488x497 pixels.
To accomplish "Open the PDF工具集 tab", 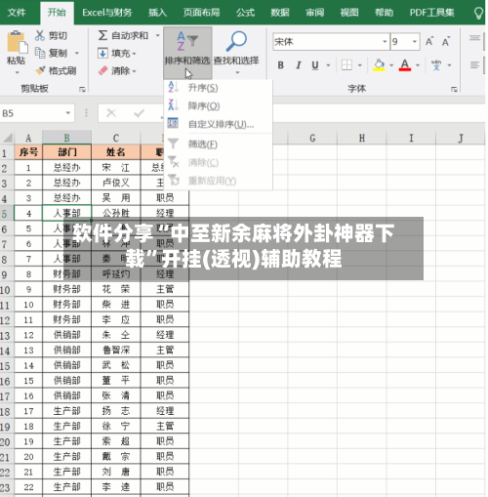I will [x=431, y=13].
